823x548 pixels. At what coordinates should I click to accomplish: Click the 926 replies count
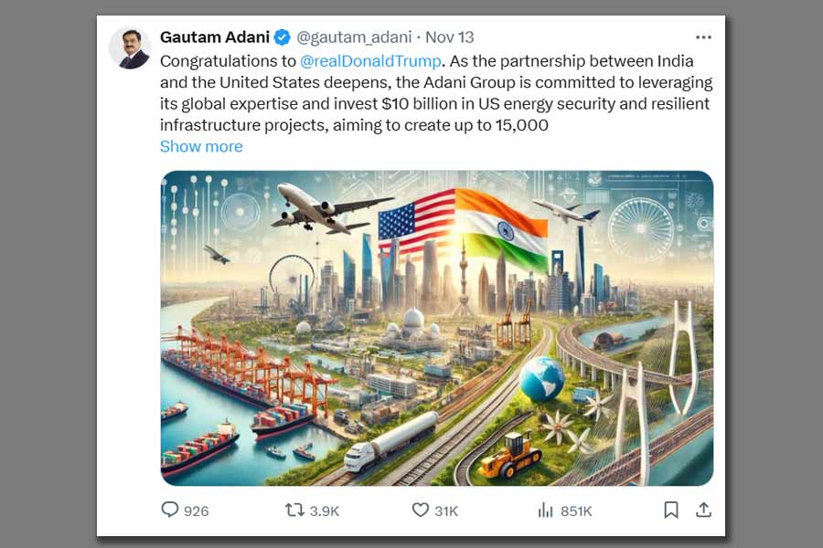[x=197, y=511]
